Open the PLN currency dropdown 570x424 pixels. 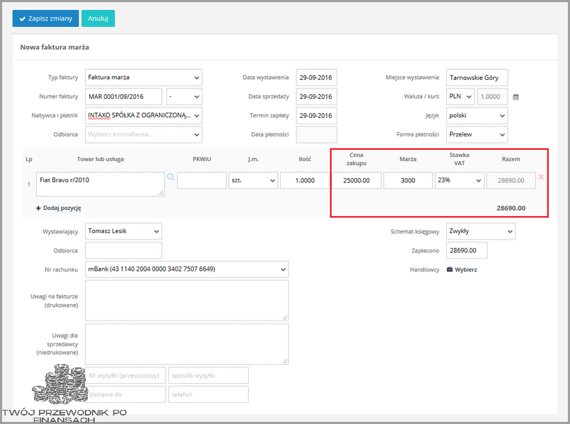(x=460, y=97)
